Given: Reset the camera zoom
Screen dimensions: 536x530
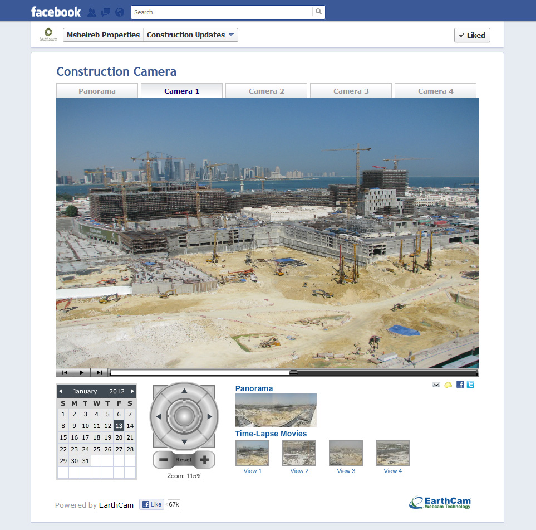Looking at the screenshot, I should [x=184, y=459].
